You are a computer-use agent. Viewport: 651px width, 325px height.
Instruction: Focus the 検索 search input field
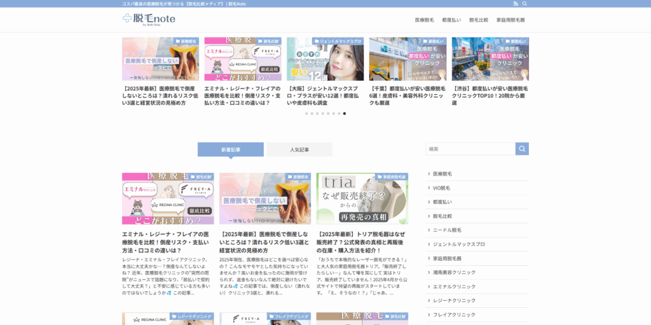click(471, 149)
